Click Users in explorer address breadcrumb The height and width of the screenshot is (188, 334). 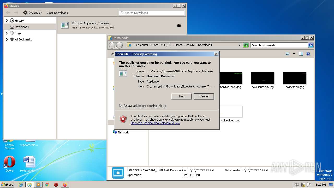click(178, 45)
